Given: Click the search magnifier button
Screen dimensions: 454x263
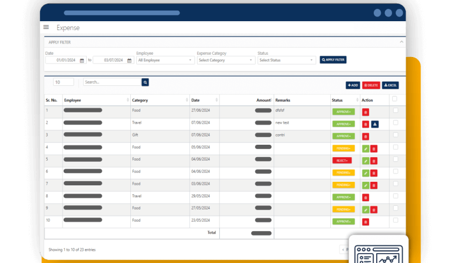Looking at the screenshot, I should coord(145,82).
